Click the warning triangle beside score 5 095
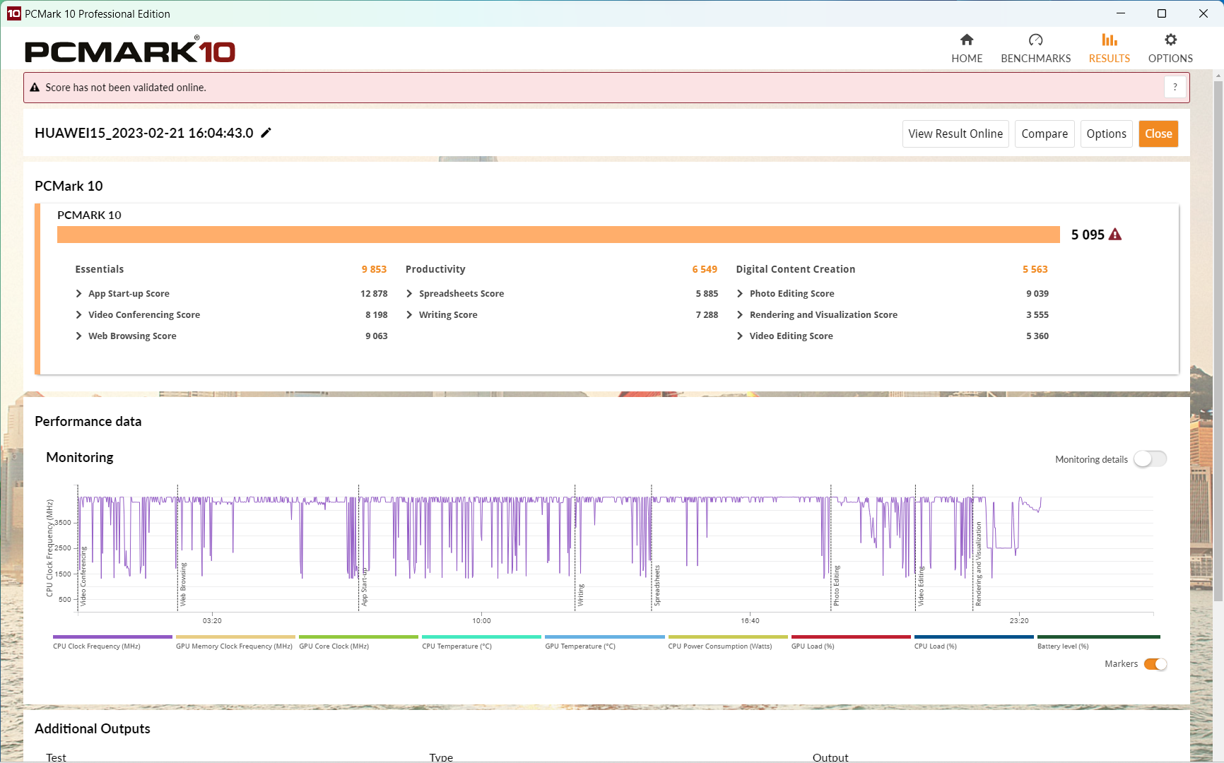This screenshot has height=763, width=1224. pyautogui.click(x=1115, y=235)
